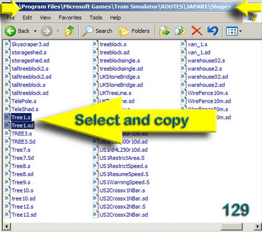
Task: Select the file named treeblocksingle.s
Action: pos(120,61)
